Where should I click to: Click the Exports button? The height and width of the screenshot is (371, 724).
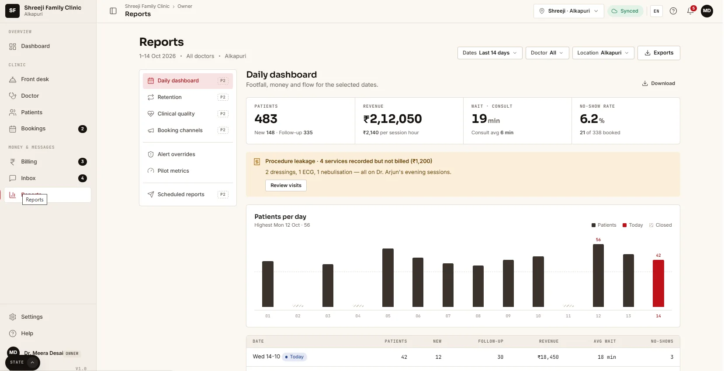pos(658,53)
